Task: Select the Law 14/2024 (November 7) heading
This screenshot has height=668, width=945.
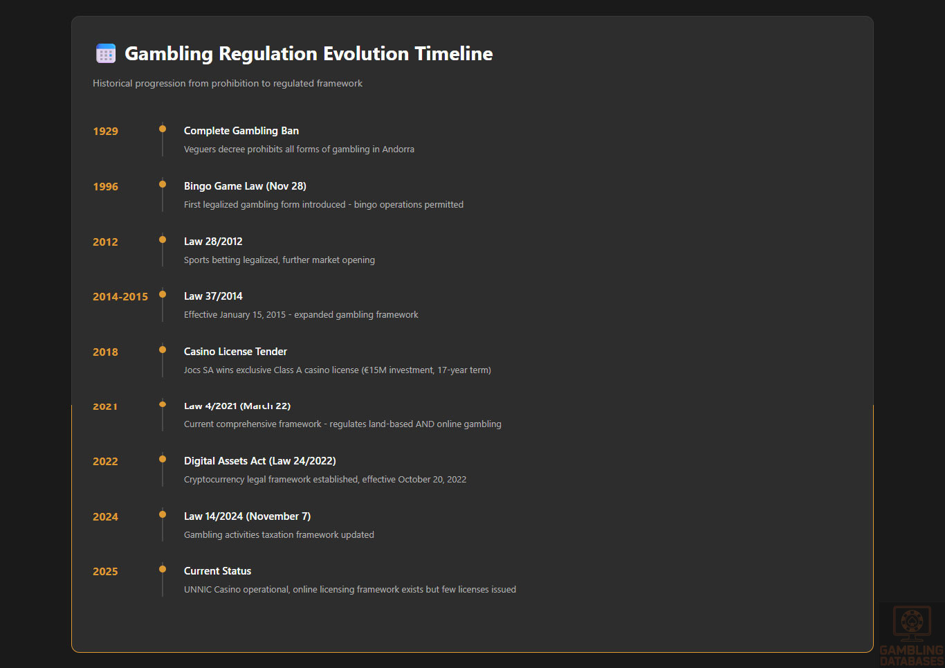Action: 247,516
